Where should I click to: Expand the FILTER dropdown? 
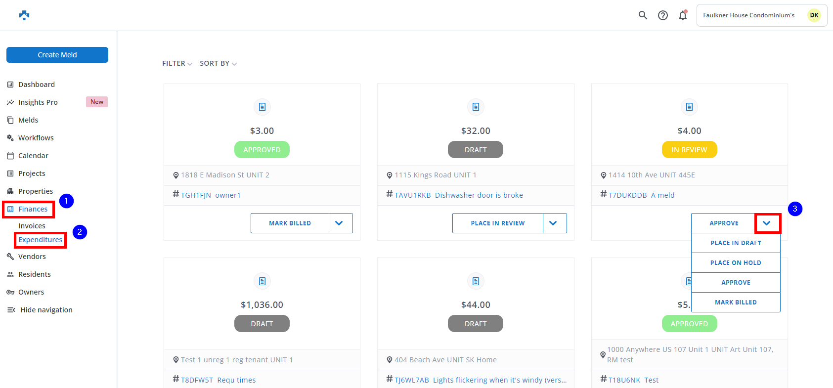click(x=177, y=64)
